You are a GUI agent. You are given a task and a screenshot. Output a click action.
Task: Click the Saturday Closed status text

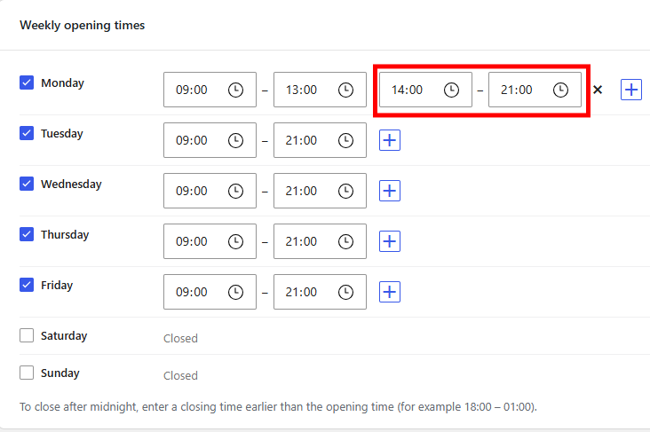(180, 338)
